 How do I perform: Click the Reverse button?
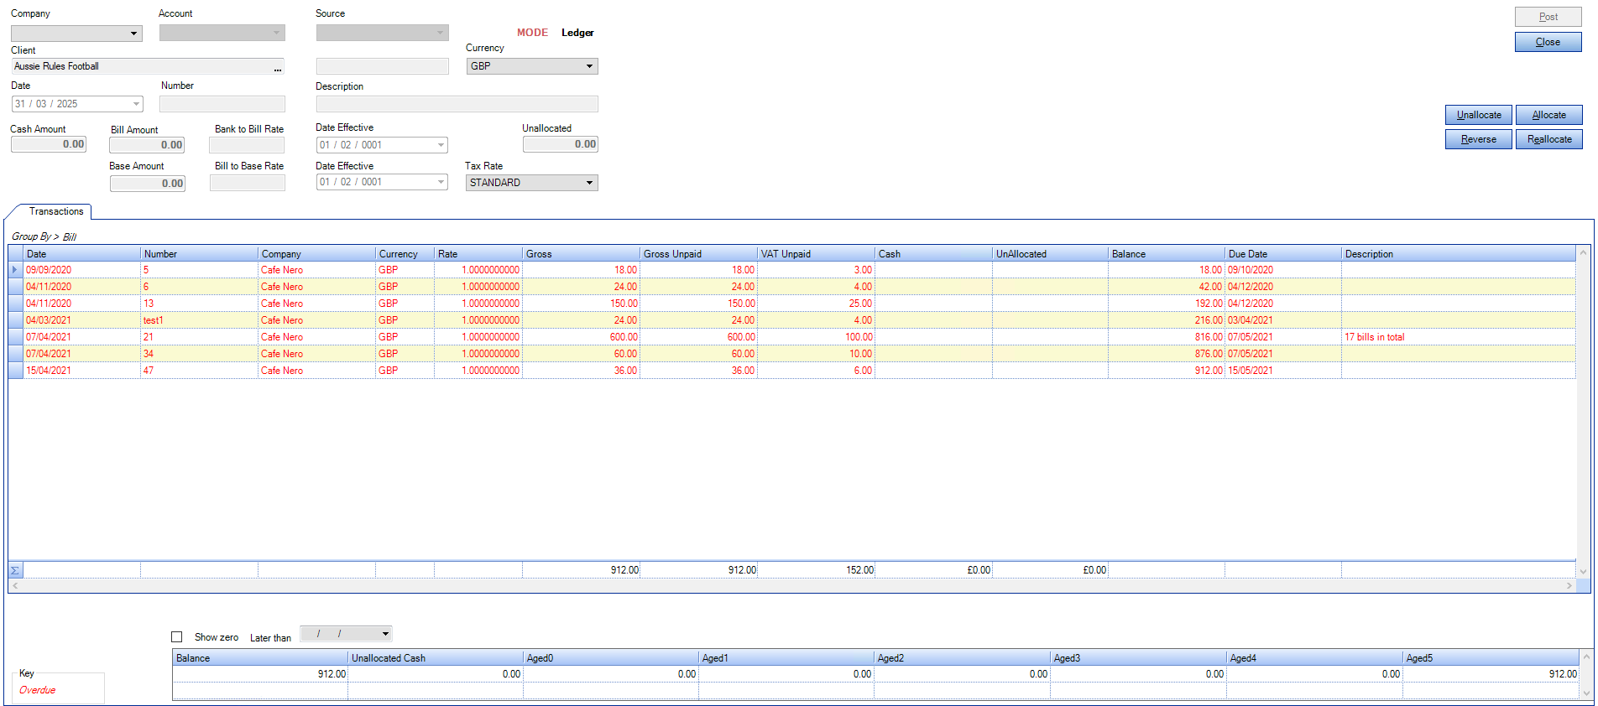(1479, 139)
